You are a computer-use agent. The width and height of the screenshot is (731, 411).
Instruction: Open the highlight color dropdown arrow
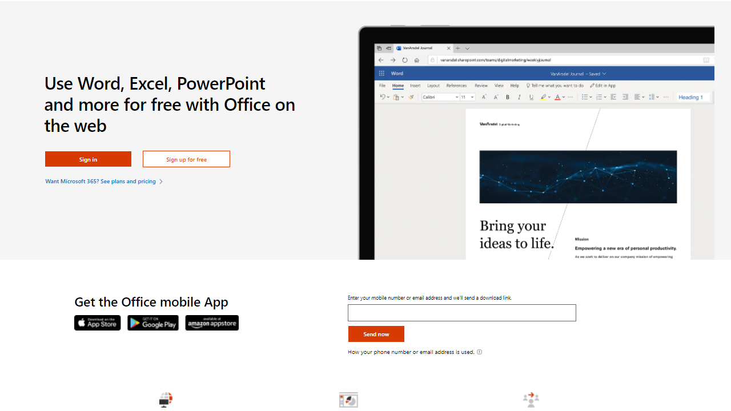(x=549, y=97)
